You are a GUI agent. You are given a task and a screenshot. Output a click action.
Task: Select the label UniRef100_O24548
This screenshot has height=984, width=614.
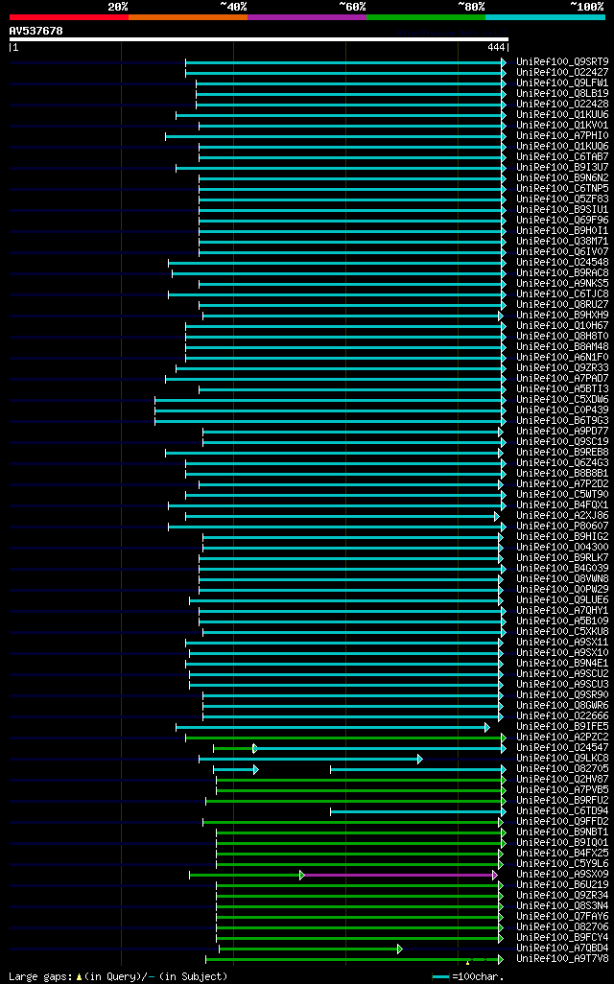[x=562, y=263]
